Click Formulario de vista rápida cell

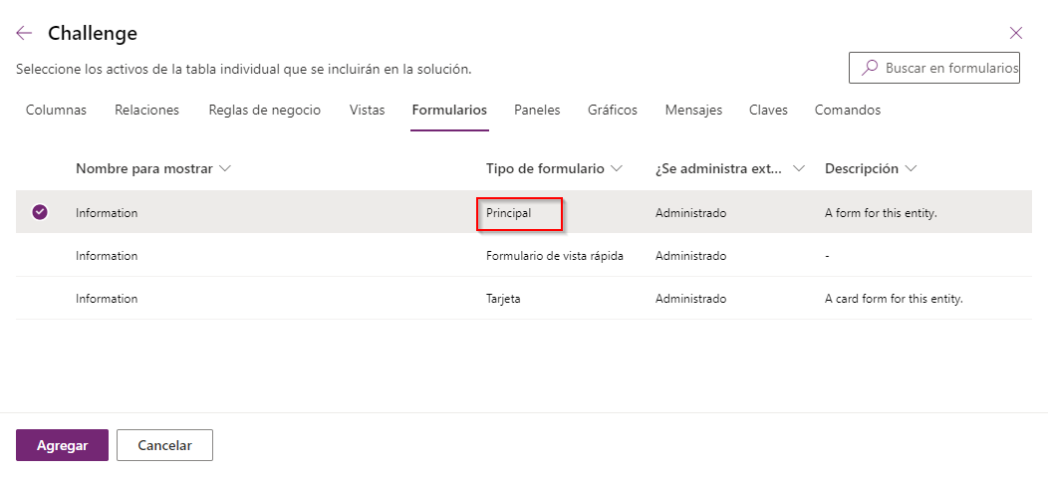[555, 256]
